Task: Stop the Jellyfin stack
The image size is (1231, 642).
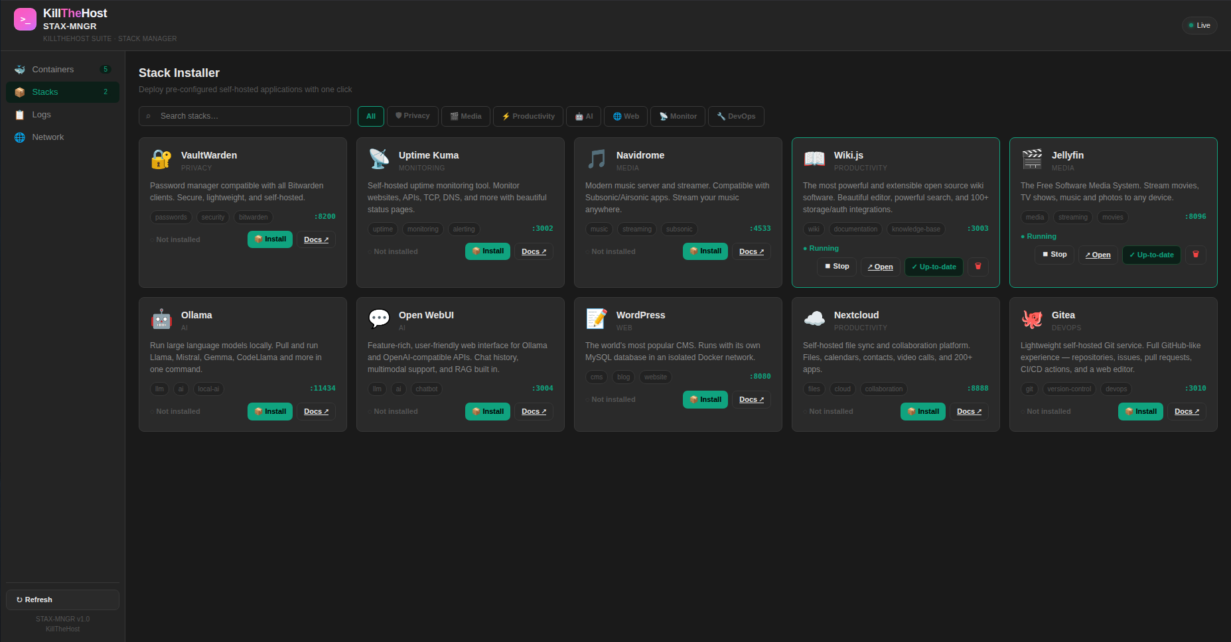Action: click(x=1054, y=255)
